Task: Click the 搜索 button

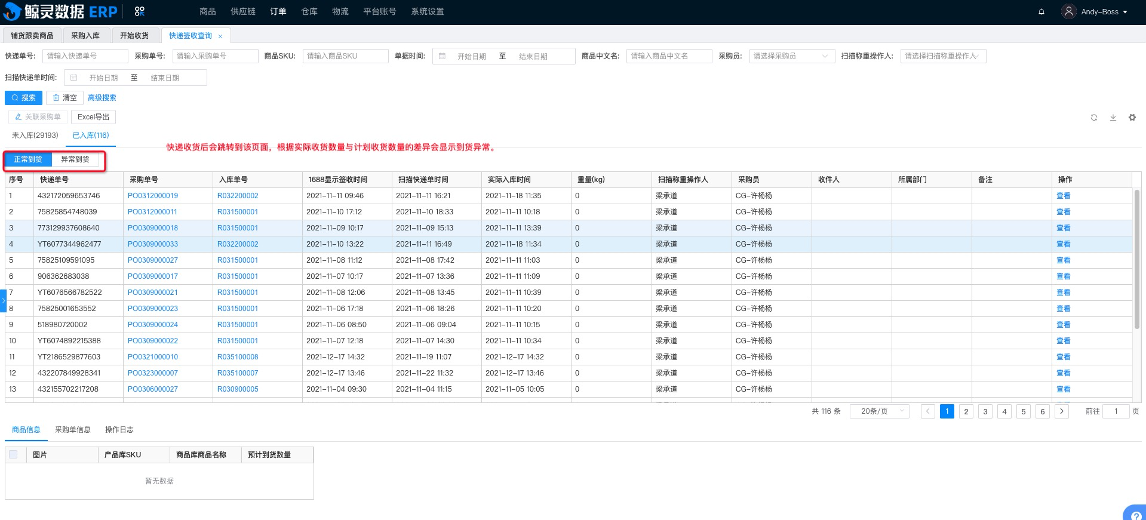Action: 23,98
